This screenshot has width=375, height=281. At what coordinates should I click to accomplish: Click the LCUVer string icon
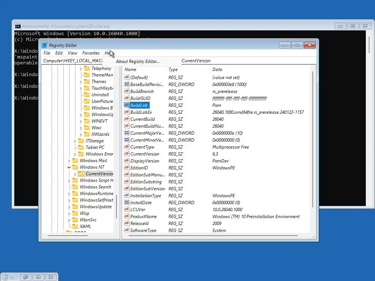pos(126,209)
